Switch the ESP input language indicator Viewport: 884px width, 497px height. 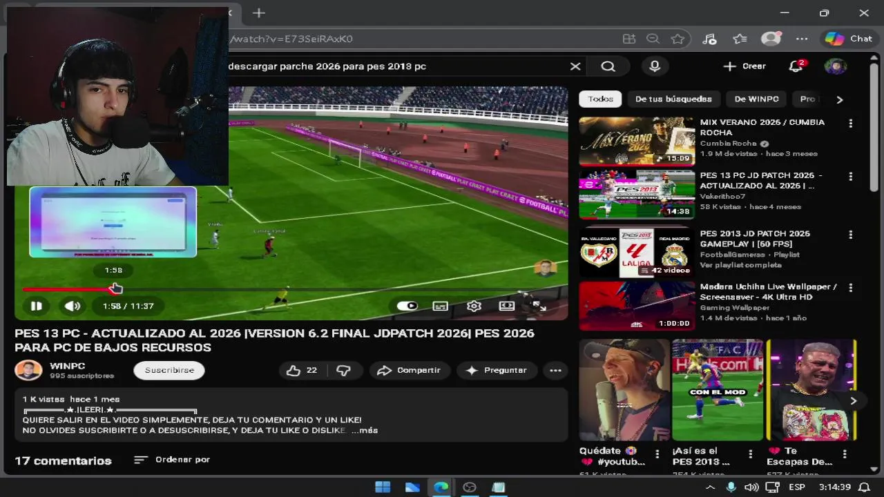[797, 487]
